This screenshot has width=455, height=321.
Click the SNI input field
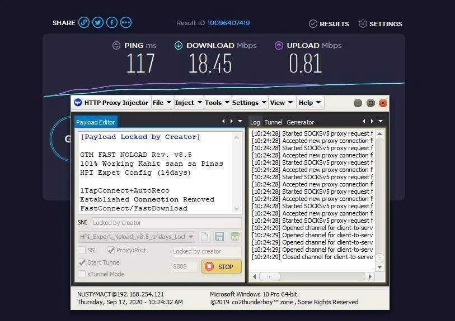point(167,223)
